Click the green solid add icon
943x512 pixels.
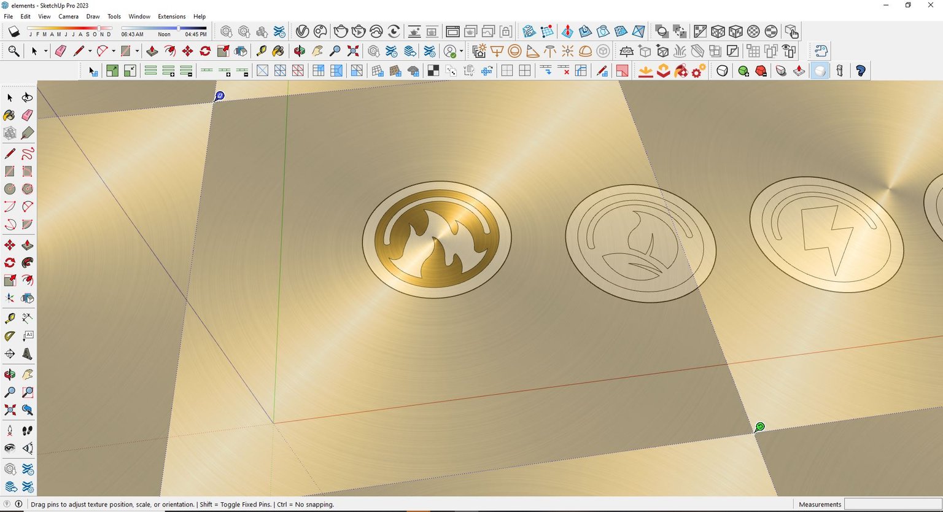point(743,71)
